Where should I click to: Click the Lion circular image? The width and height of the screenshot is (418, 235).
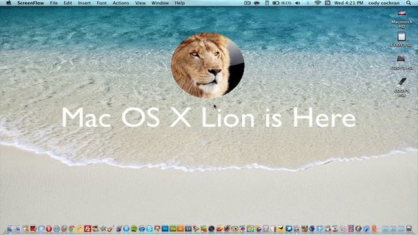[208, 65]
